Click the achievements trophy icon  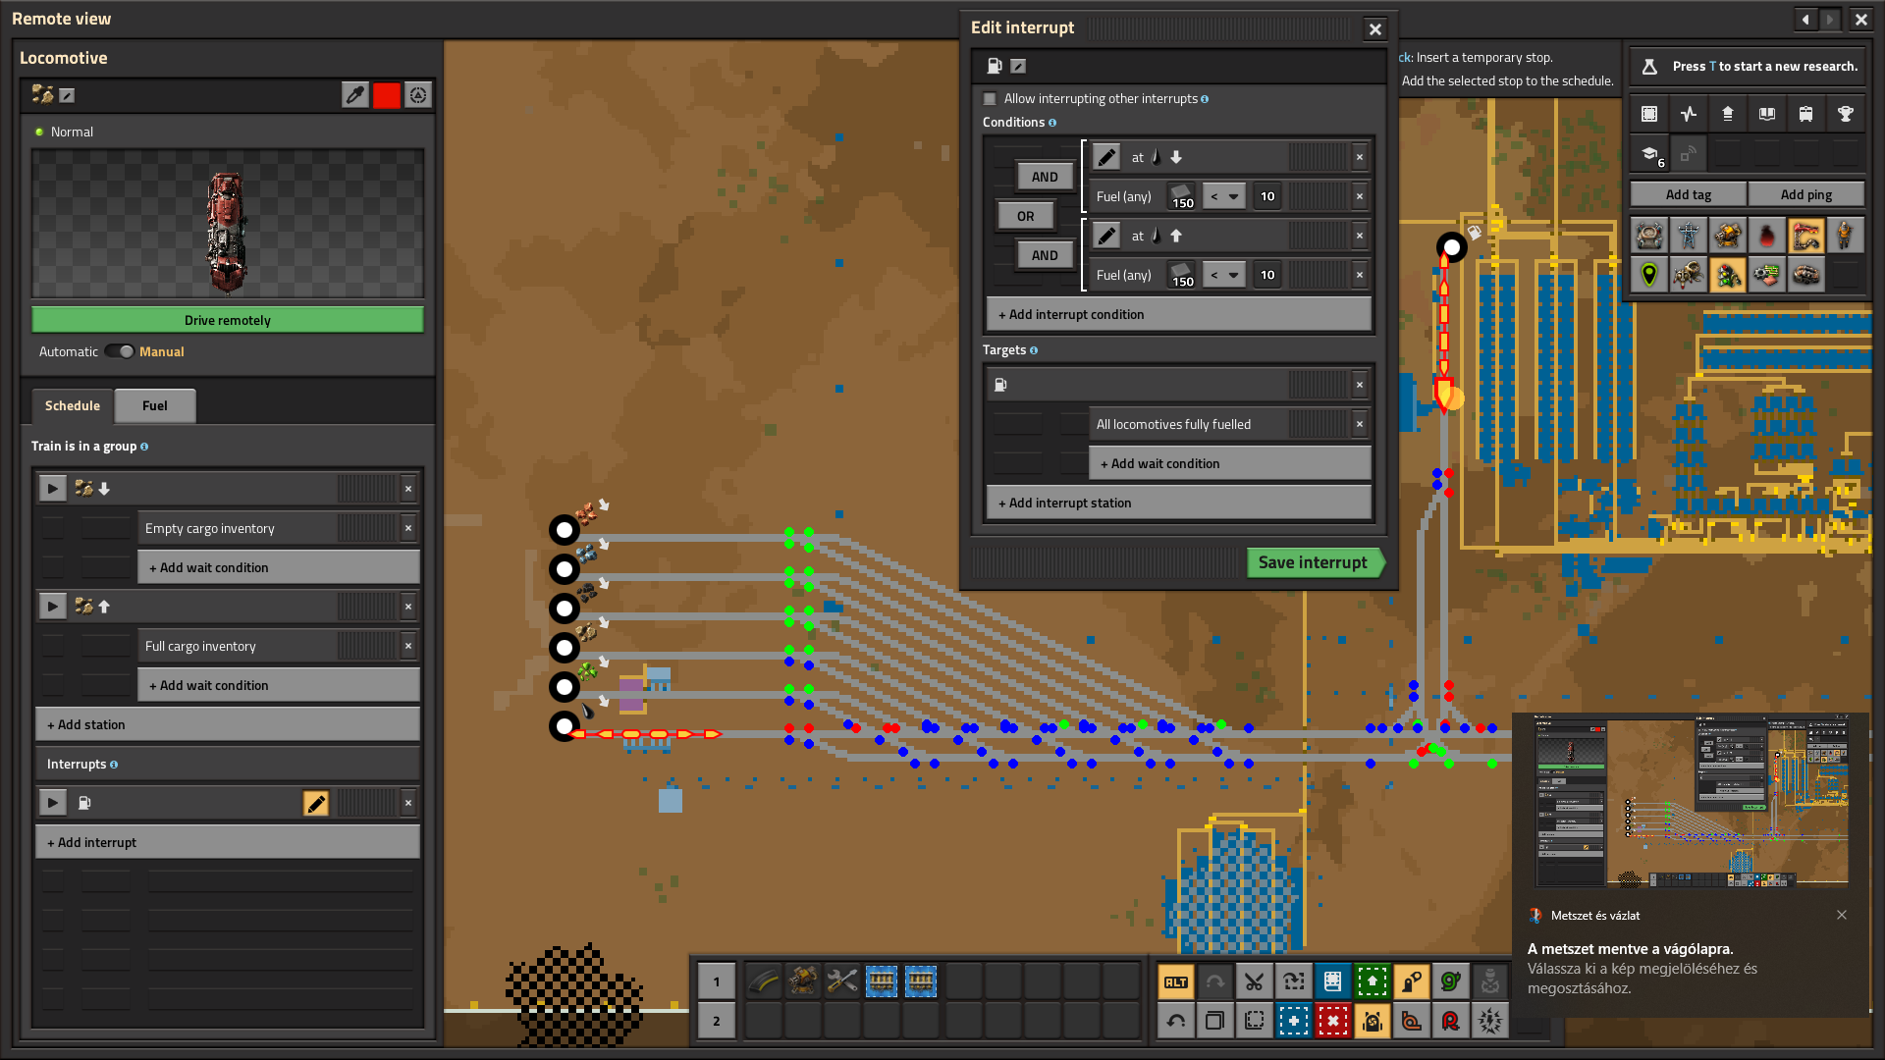(x=1845, y=114)
